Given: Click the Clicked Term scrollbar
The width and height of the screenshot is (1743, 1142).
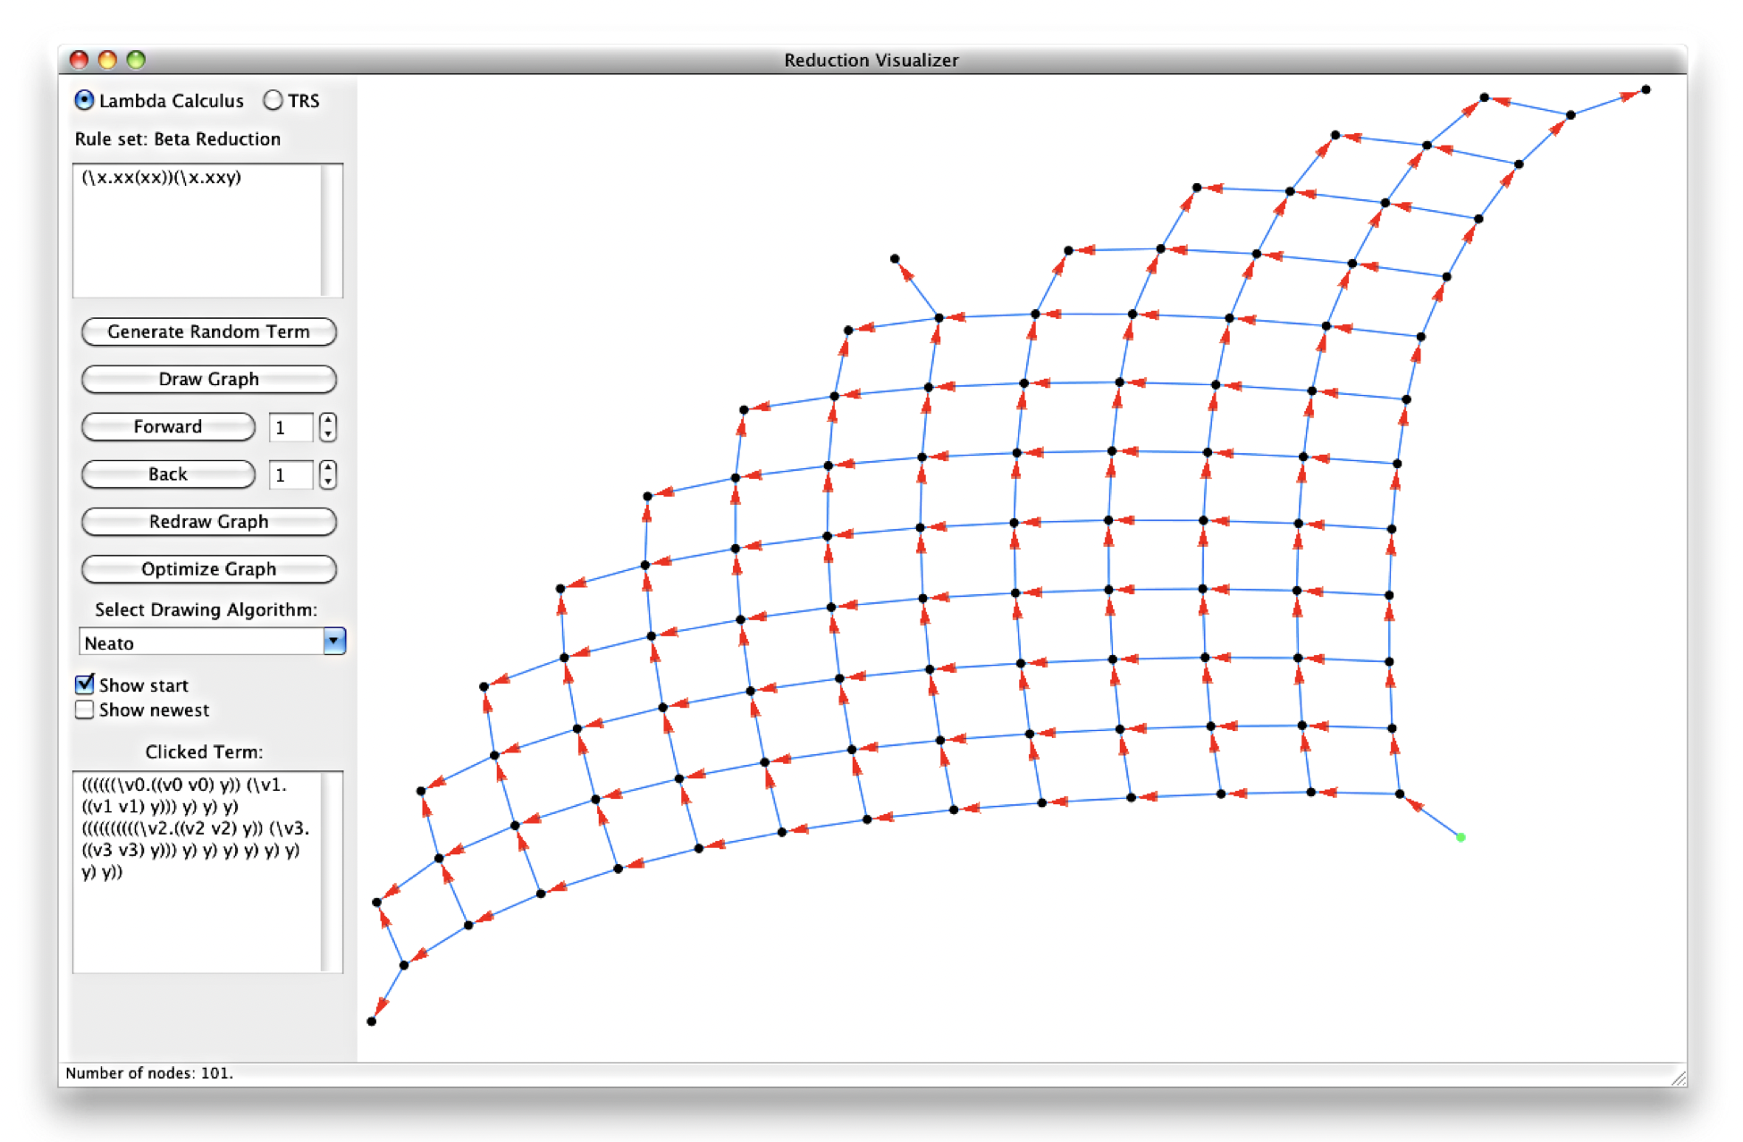Looking at the screenshot, I should click(x=333, y=871).
